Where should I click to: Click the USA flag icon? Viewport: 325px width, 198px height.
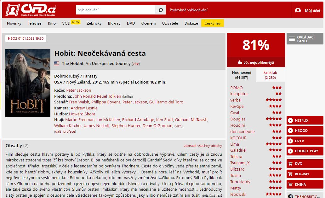(57, 63)
